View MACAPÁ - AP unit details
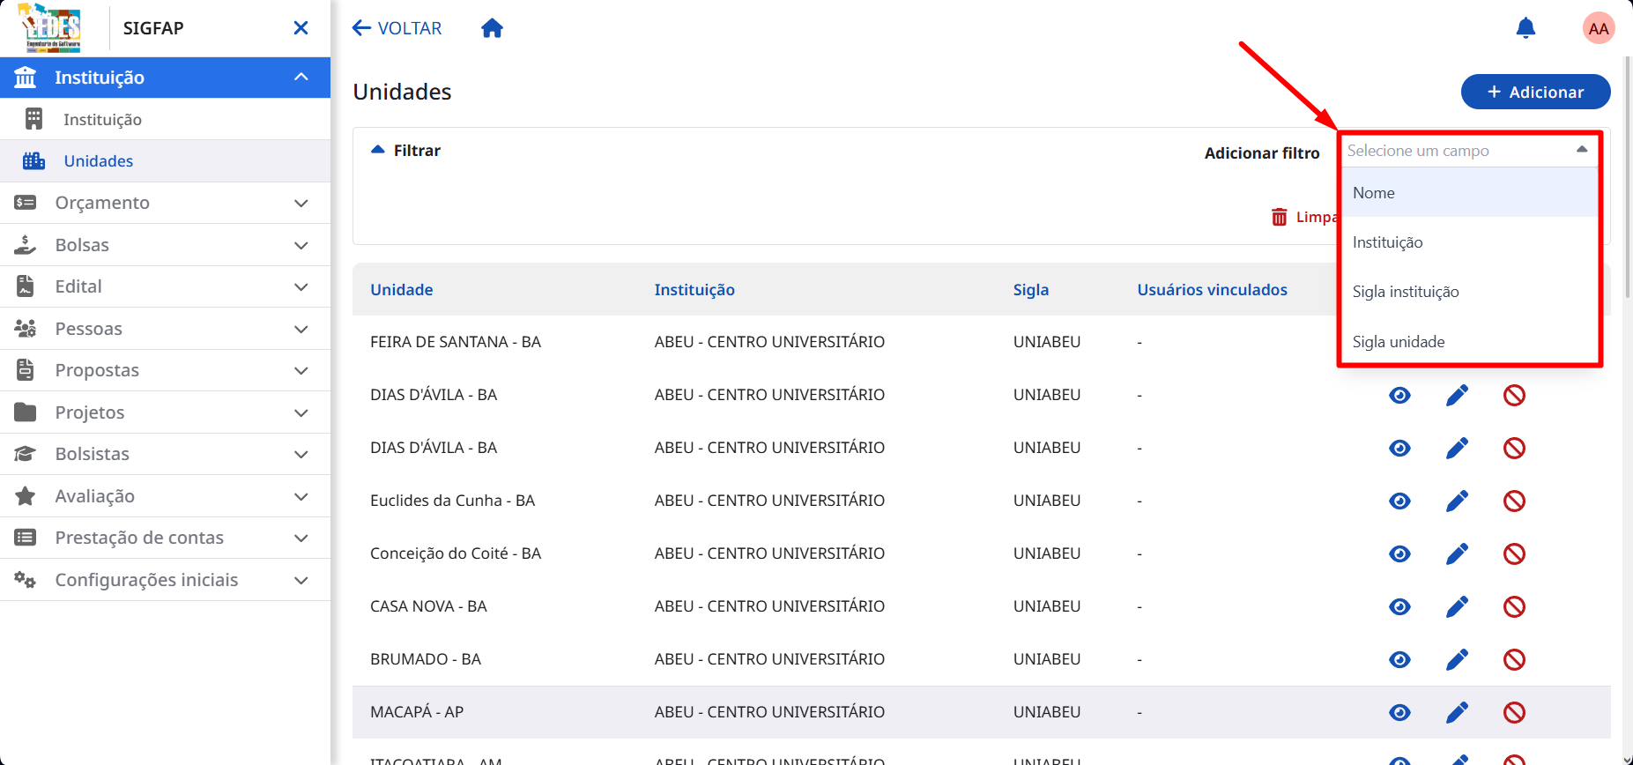 (1399, 712)
